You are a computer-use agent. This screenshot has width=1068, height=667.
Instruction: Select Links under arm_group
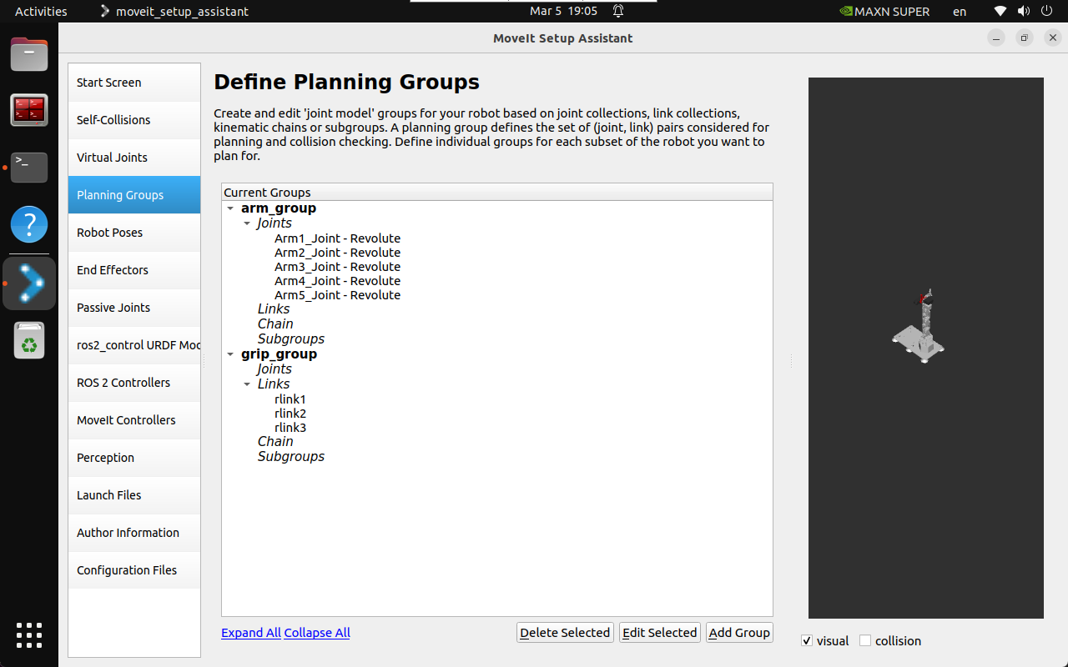pyautogui.click(x=274, y=309)
